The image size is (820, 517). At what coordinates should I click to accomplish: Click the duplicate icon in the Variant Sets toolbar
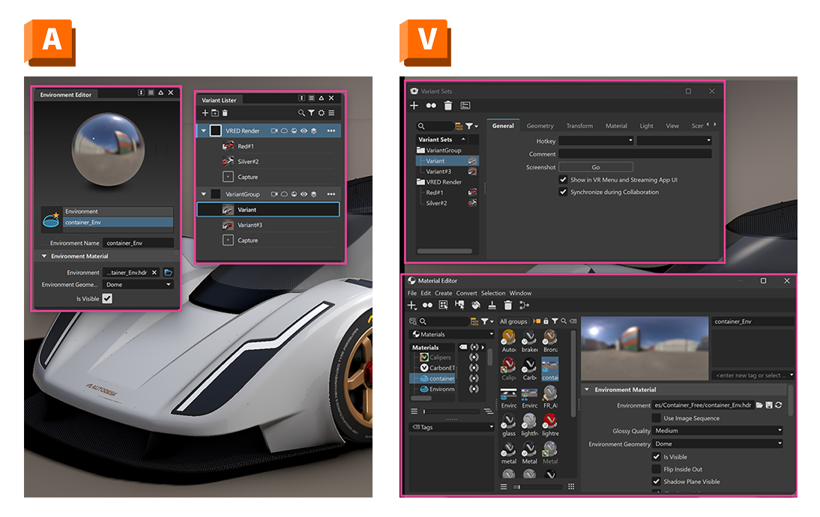(431, 106)
